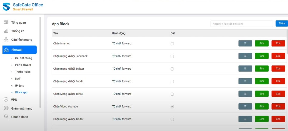
Task: Click Xoá for Chặn Internet rule
Action: point(278,43)
